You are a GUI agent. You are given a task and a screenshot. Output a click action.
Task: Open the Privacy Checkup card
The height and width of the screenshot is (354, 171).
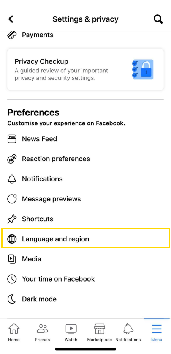85,69
